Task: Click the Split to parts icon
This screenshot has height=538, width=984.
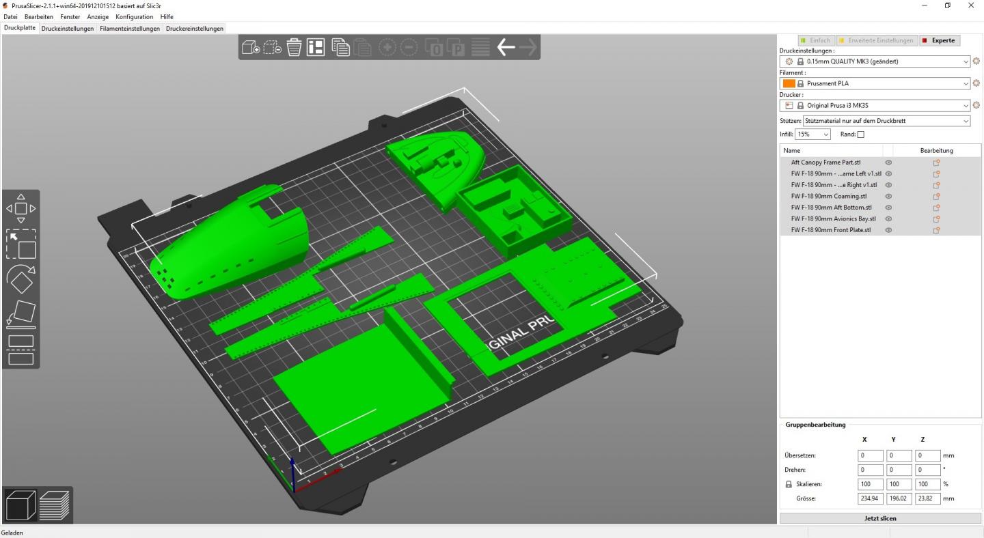Action: tap(456, 47)
